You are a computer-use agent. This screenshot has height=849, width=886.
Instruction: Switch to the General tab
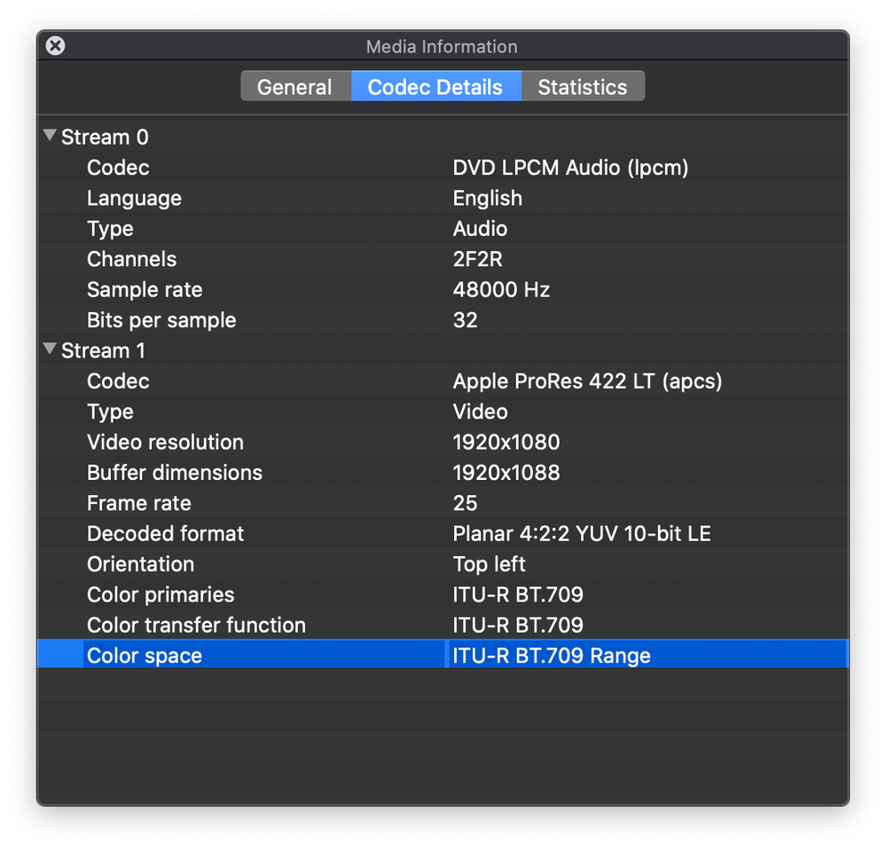click(x=294, y=87)
